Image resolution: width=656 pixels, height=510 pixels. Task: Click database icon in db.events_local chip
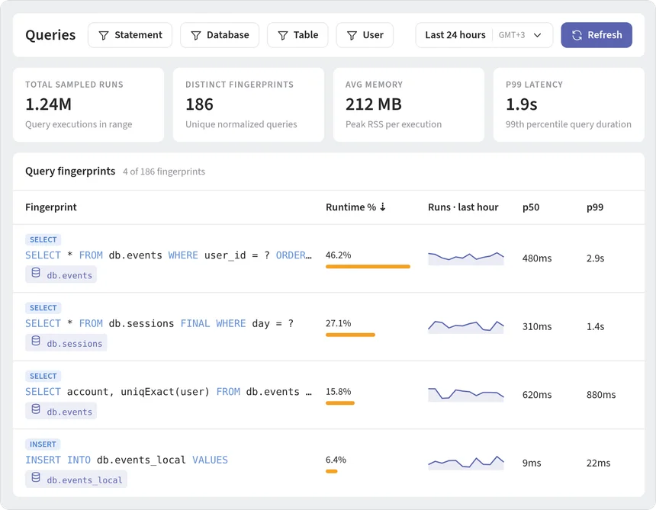coord(36,477)
